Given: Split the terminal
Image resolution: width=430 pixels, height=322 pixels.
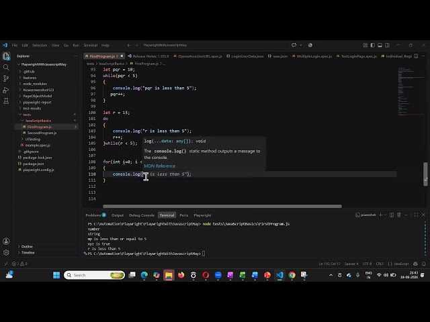Looking at the screenshot, I should point(392,215).
